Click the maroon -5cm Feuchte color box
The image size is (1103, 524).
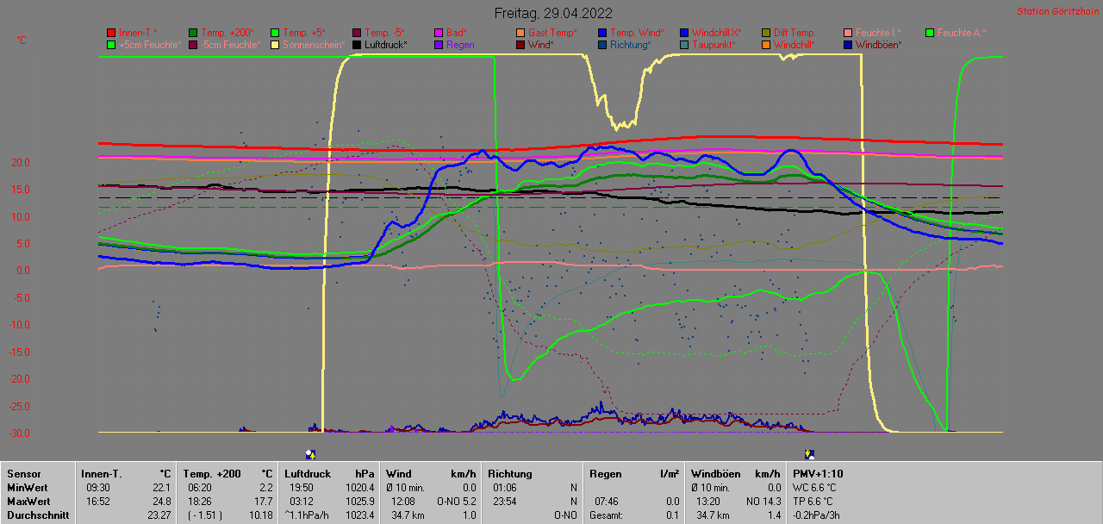[x=193, y=45]
